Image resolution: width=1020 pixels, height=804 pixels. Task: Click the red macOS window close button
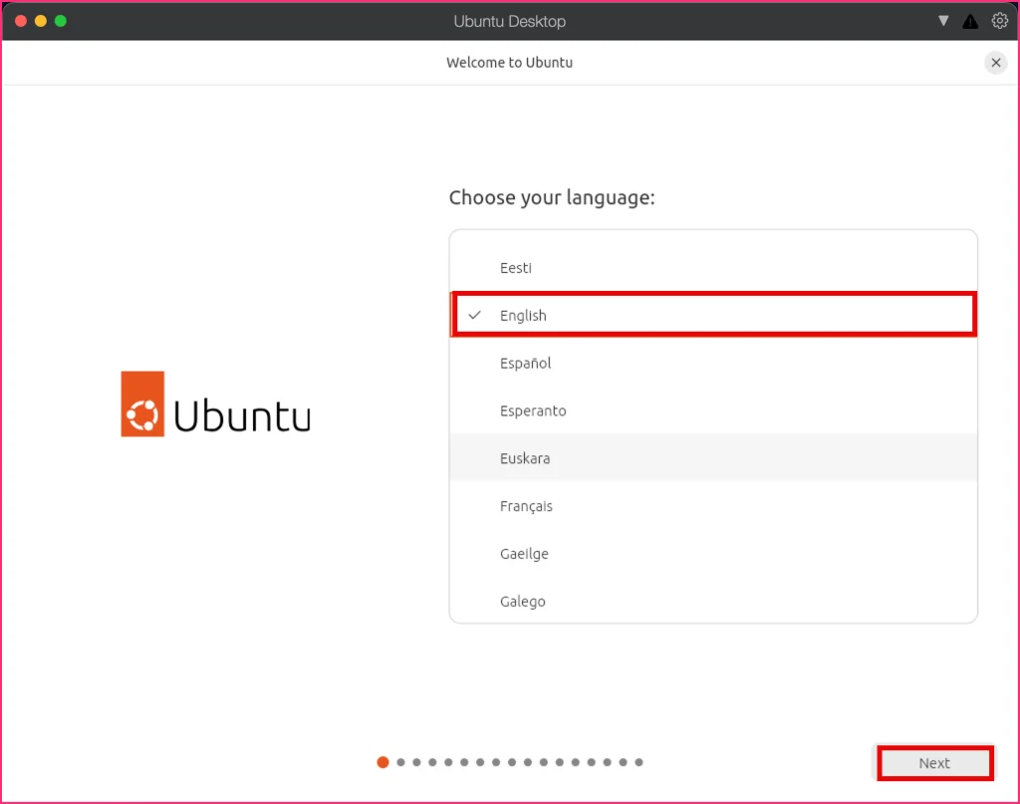(21, 21)
